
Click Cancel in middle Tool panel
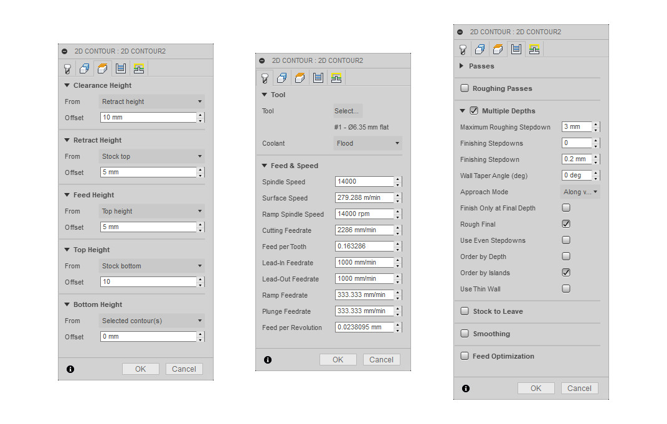point(381,359)
